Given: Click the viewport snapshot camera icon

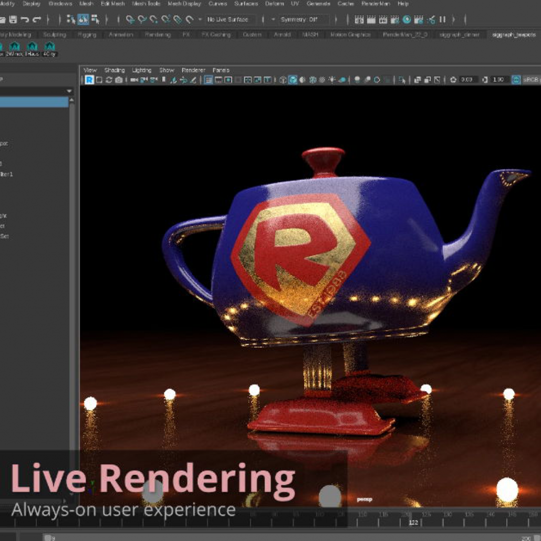Looking at the screenshot, I should [x=119, y=80].
